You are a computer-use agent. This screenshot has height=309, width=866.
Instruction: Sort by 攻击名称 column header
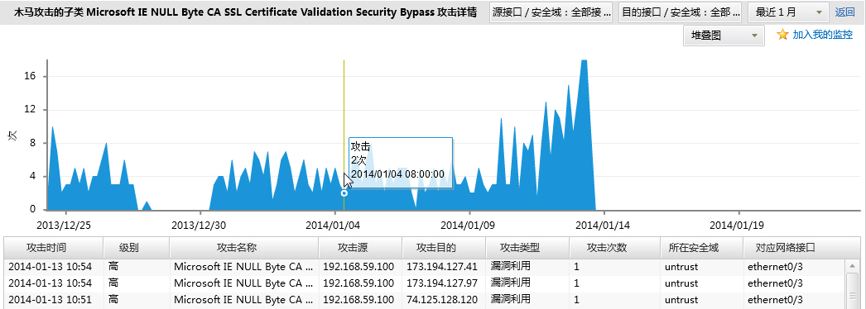pos(244,248)
